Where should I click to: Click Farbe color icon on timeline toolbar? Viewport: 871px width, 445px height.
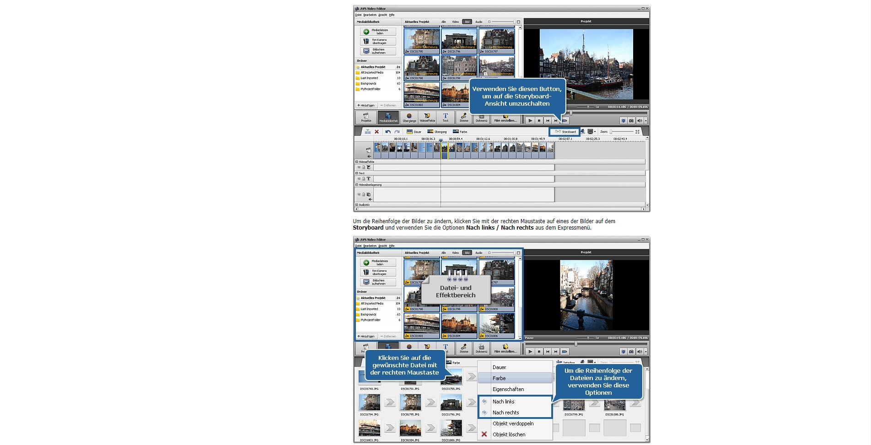[456, 132]
